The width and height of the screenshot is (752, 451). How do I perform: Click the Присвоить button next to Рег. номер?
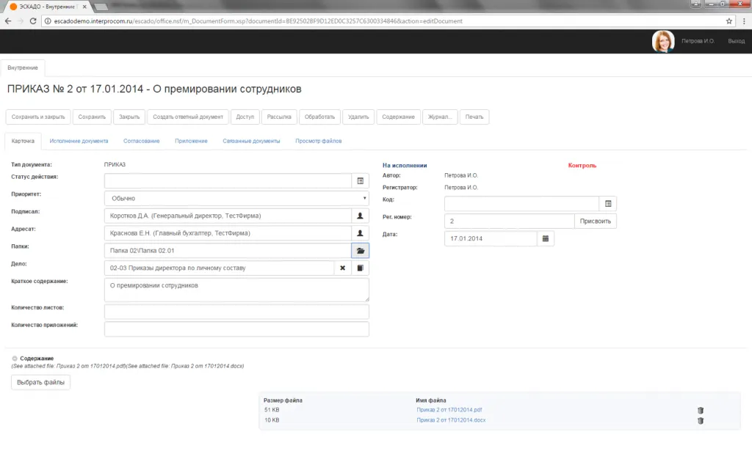tap(596, 221)
